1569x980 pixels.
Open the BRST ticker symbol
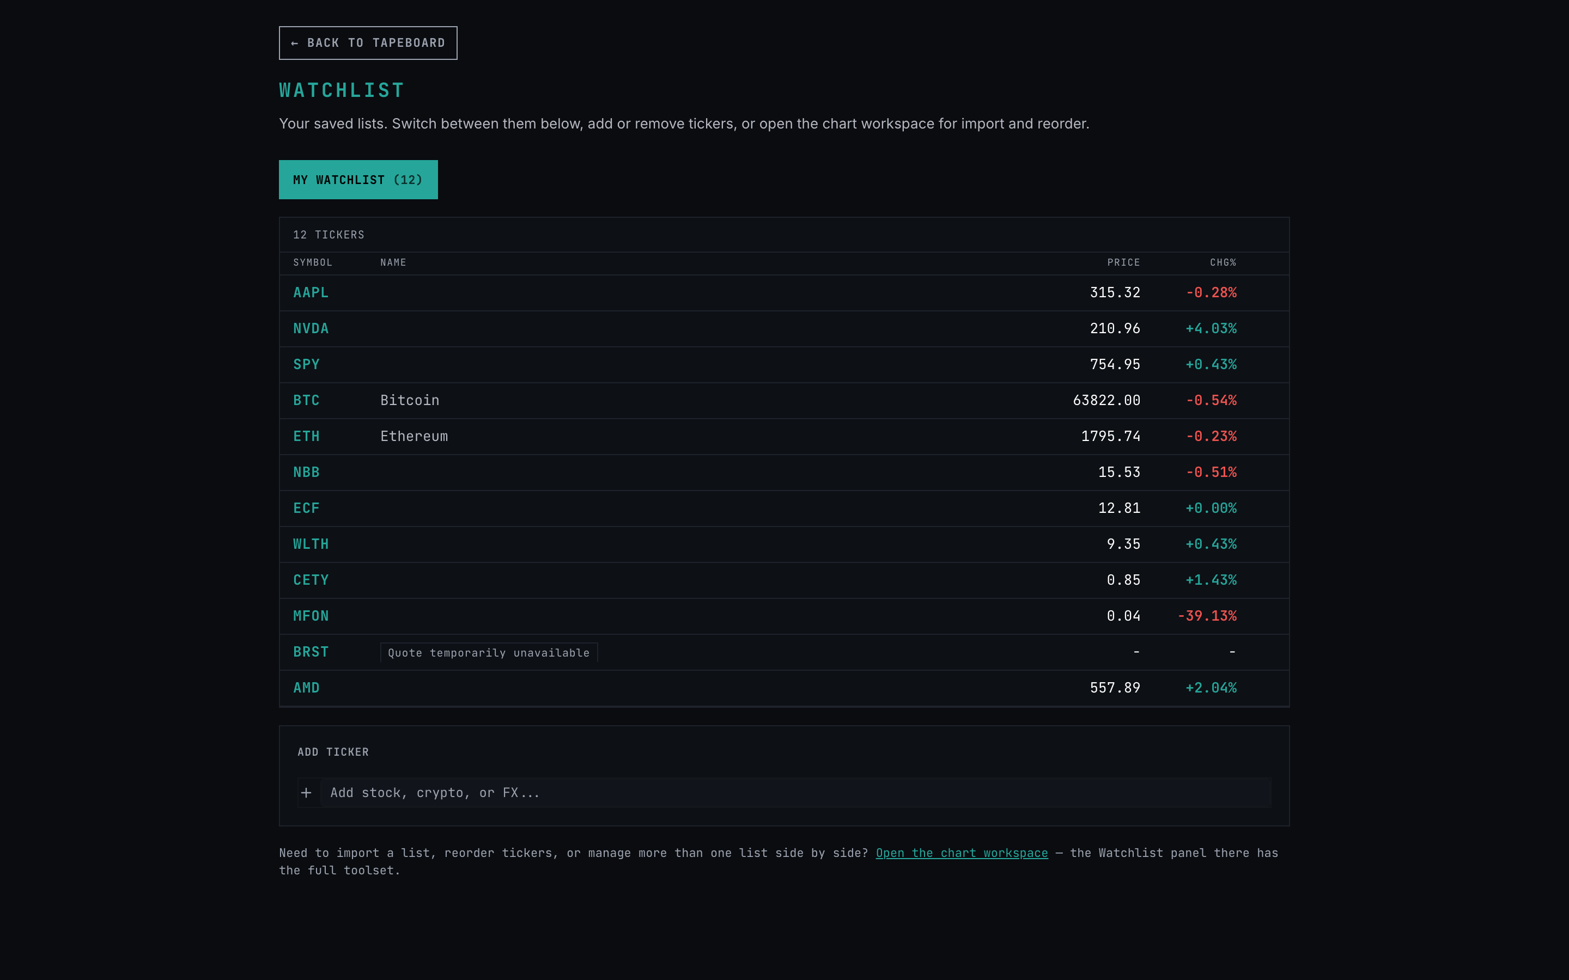tap(311, 652)
